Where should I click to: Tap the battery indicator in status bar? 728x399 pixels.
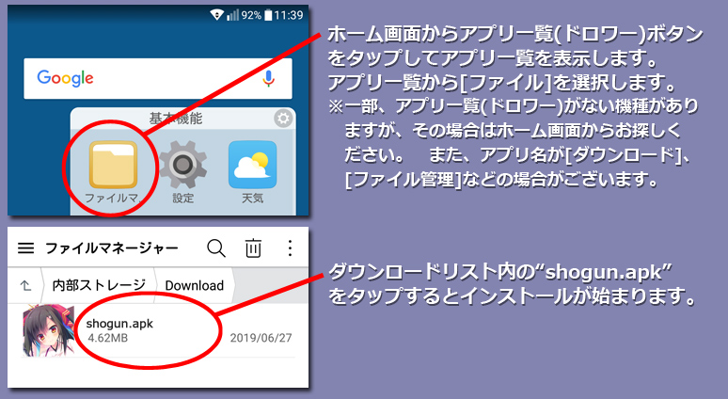[x=268, y=15]
